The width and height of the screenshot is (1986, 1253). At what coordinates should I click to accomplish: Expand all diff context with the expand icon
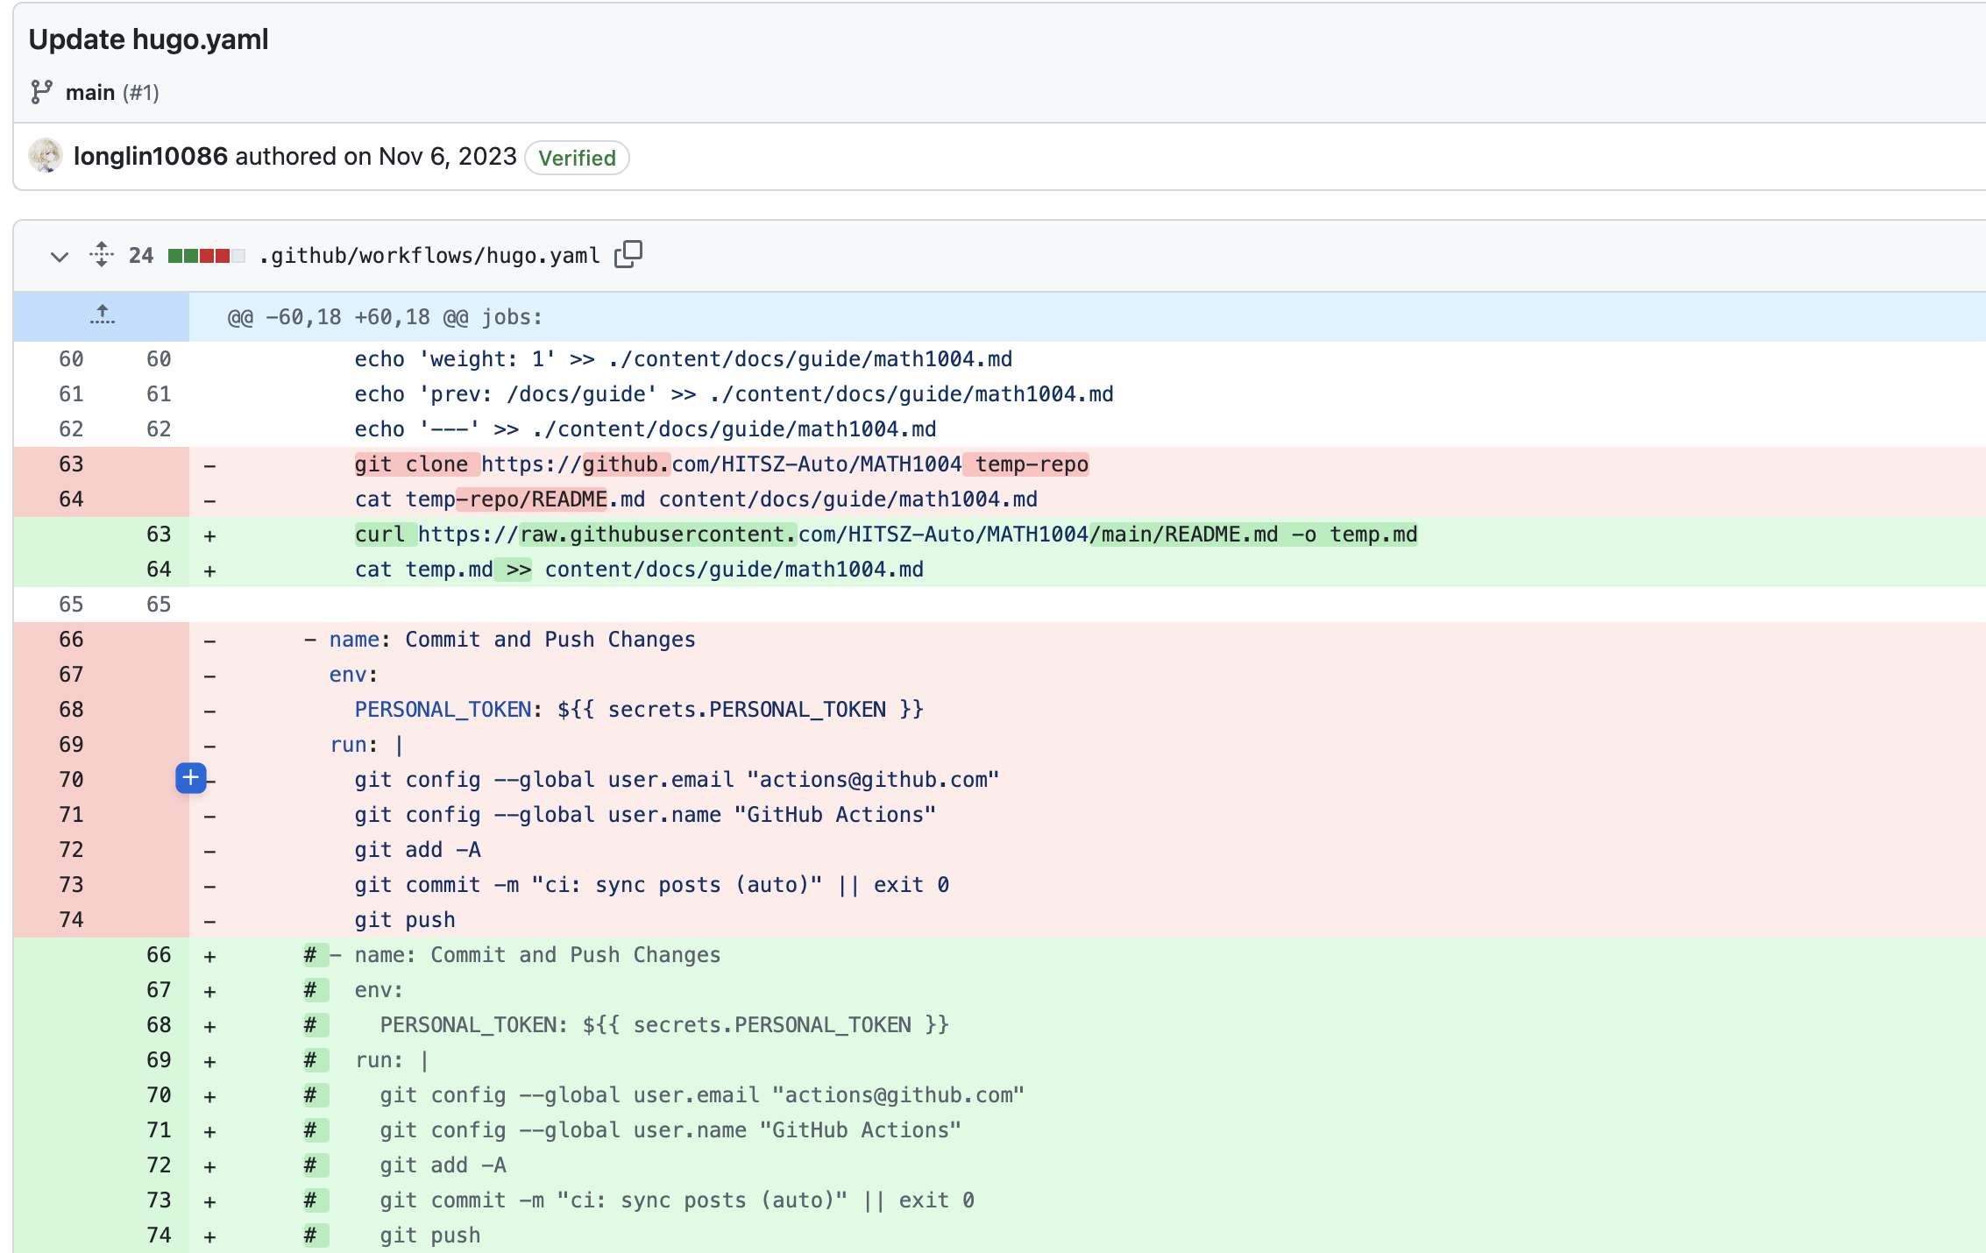click(x=102, y=255)
